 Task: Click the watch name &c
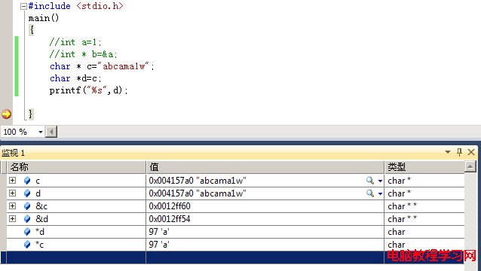tap(41, 206)
